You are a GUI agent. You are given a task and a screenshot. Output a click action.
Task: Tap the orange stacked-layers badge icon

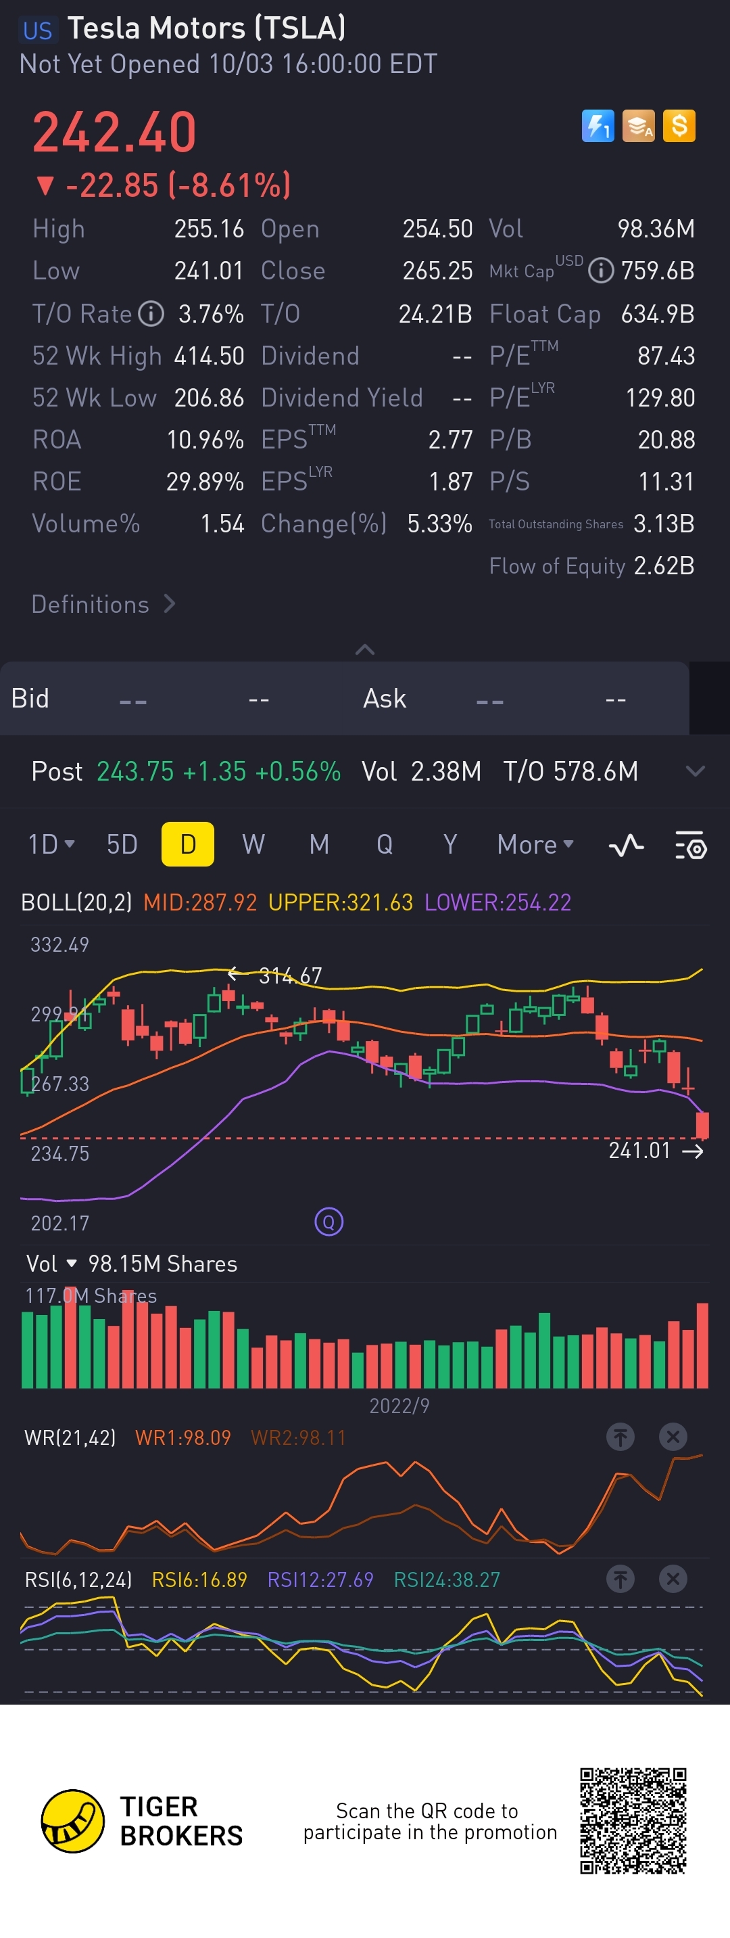638,126
